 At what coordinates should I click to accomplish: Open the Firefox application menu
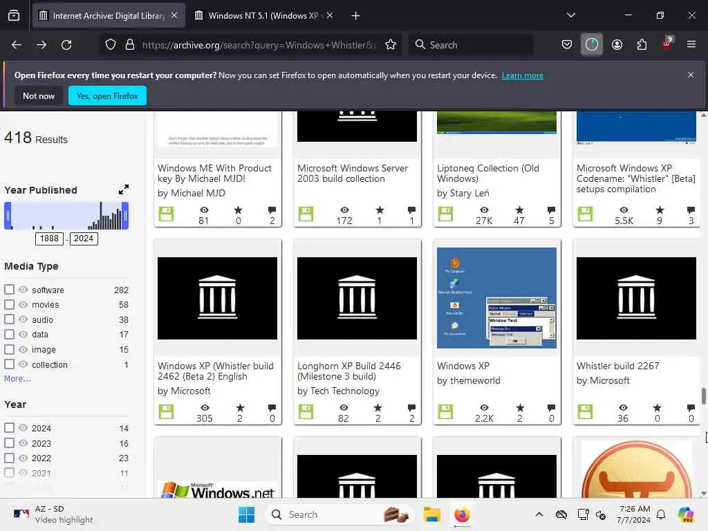691,44
